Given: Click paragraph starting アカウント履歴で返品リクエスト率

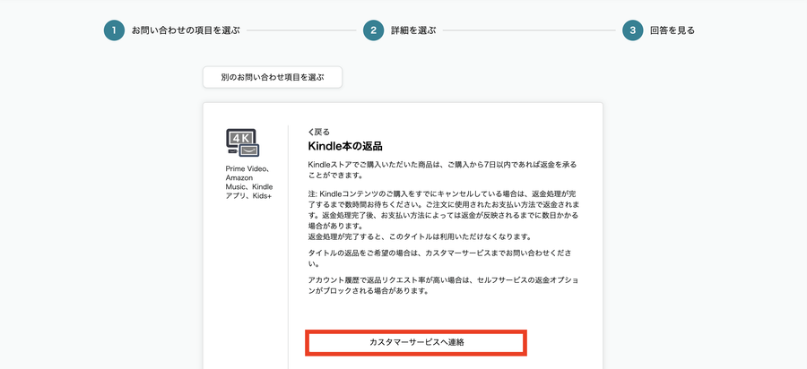Looking at the screenshot, I should [443, 286].
